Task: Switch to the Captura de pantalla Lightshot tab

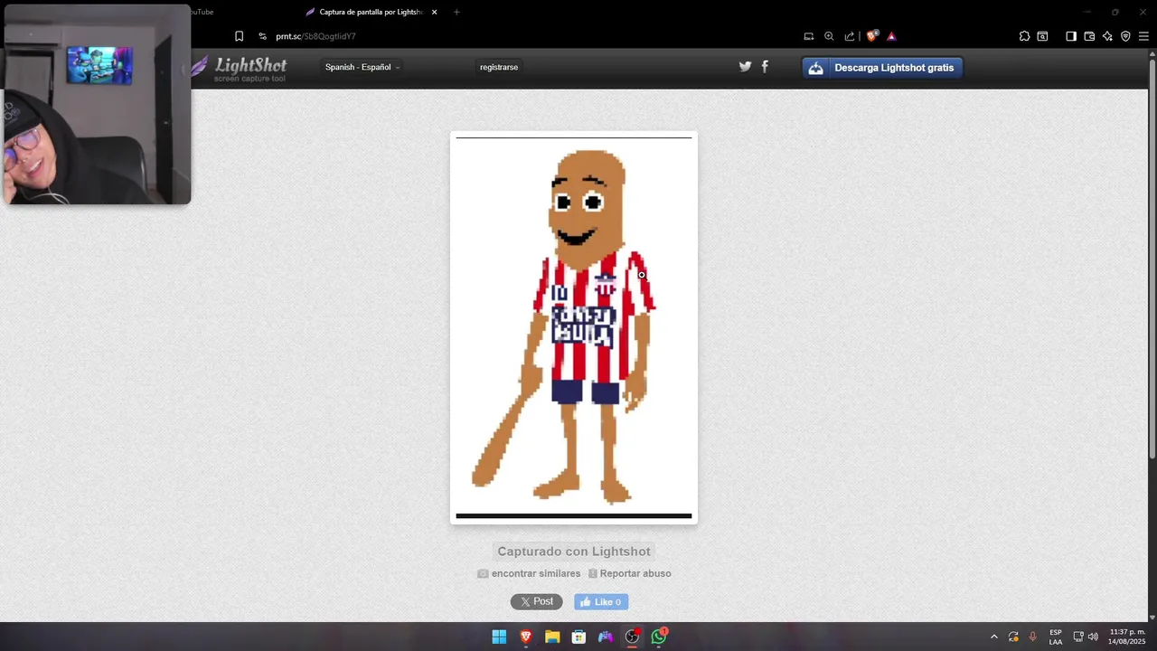Action: (x=371, y=12)
